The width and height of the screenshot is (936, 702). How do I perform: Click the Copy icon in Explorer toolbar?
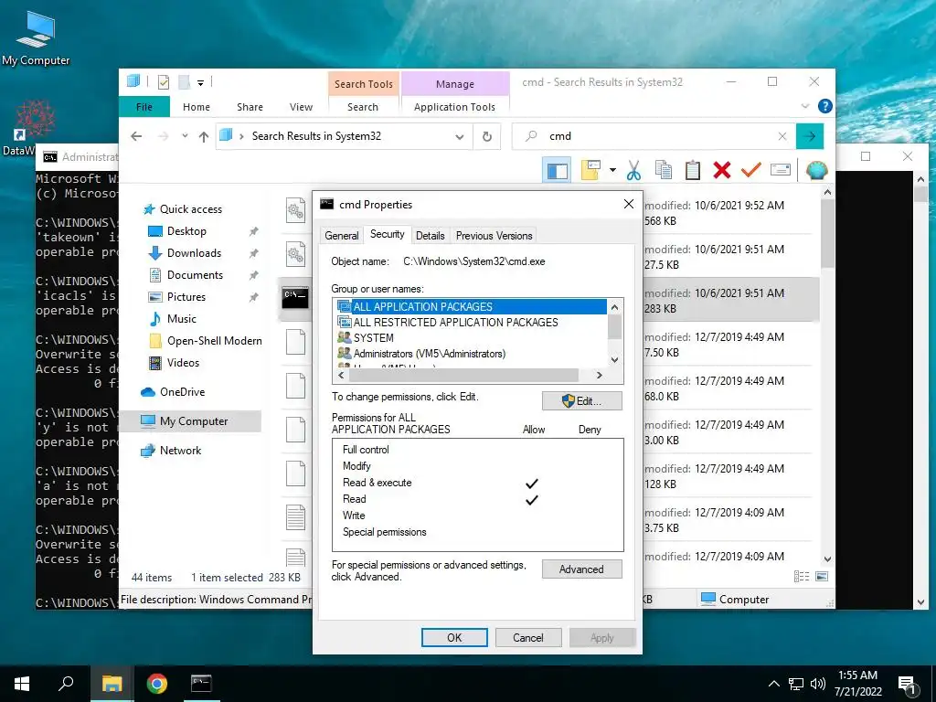point(664,170)
